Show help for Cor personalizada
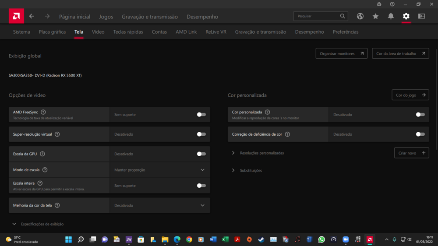Image resolution: width=438 pixels, height=246 pixels. click(268, 112)
